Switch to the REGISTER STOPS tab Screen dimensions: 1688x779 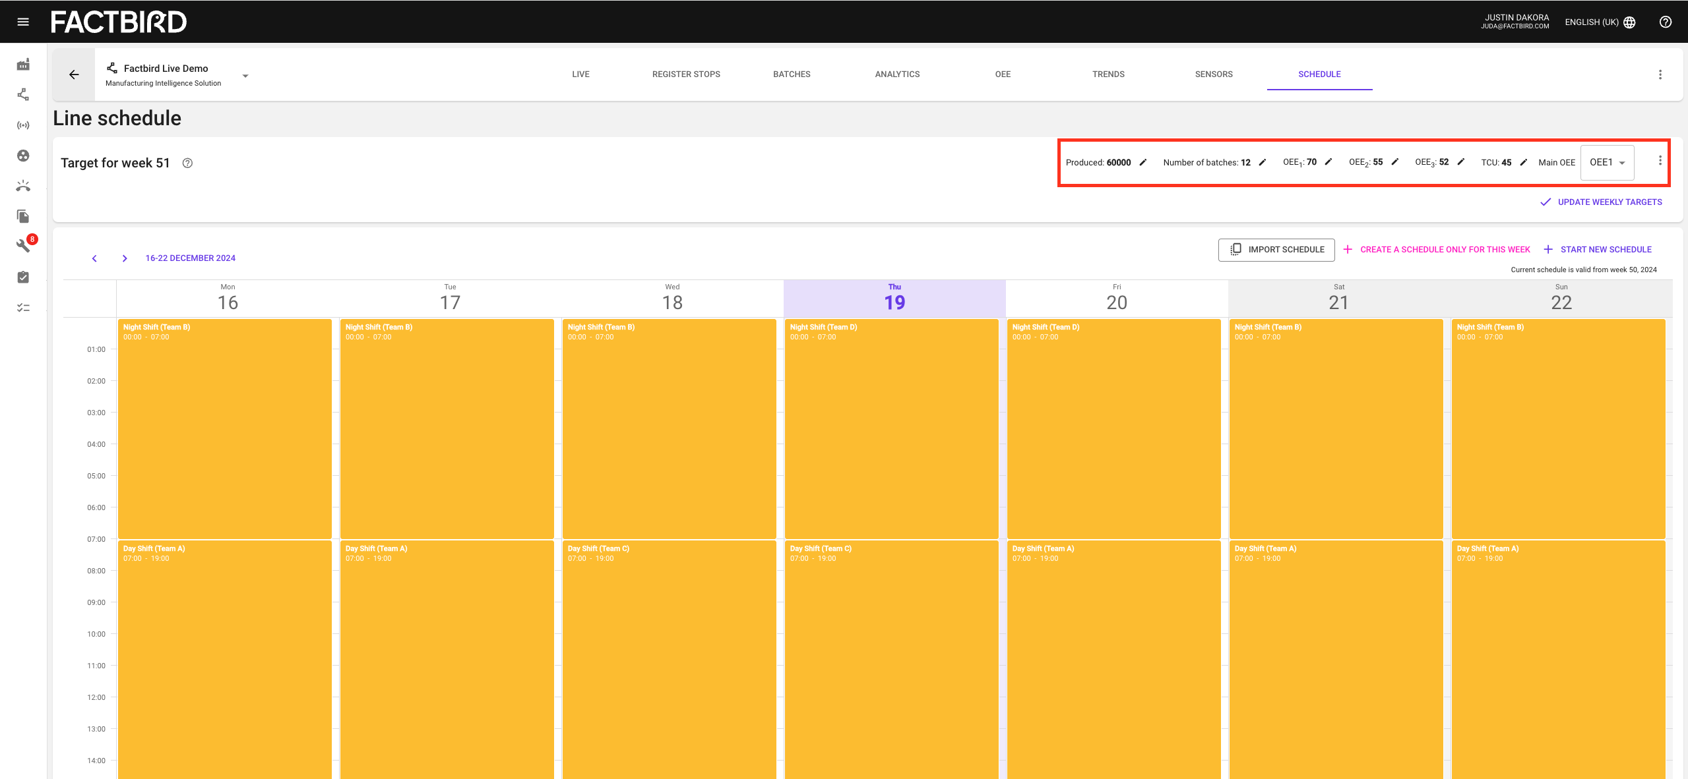[686, 74]
